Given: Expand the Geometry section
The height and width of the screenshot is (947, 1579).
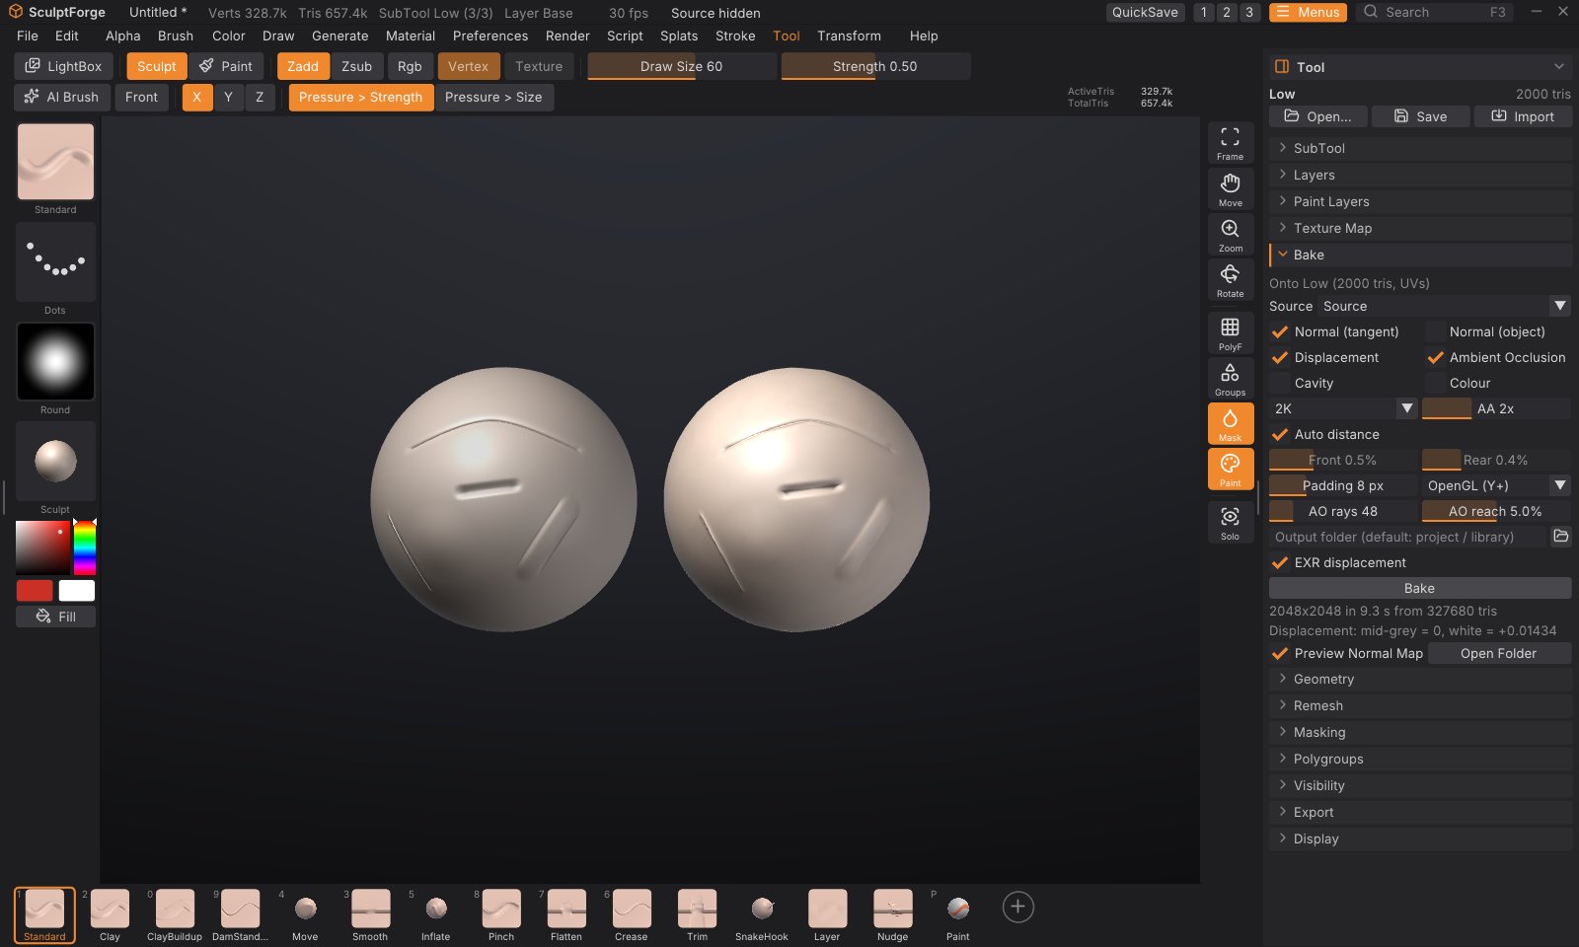Looking at the screenshot, I should point(1420,679).
